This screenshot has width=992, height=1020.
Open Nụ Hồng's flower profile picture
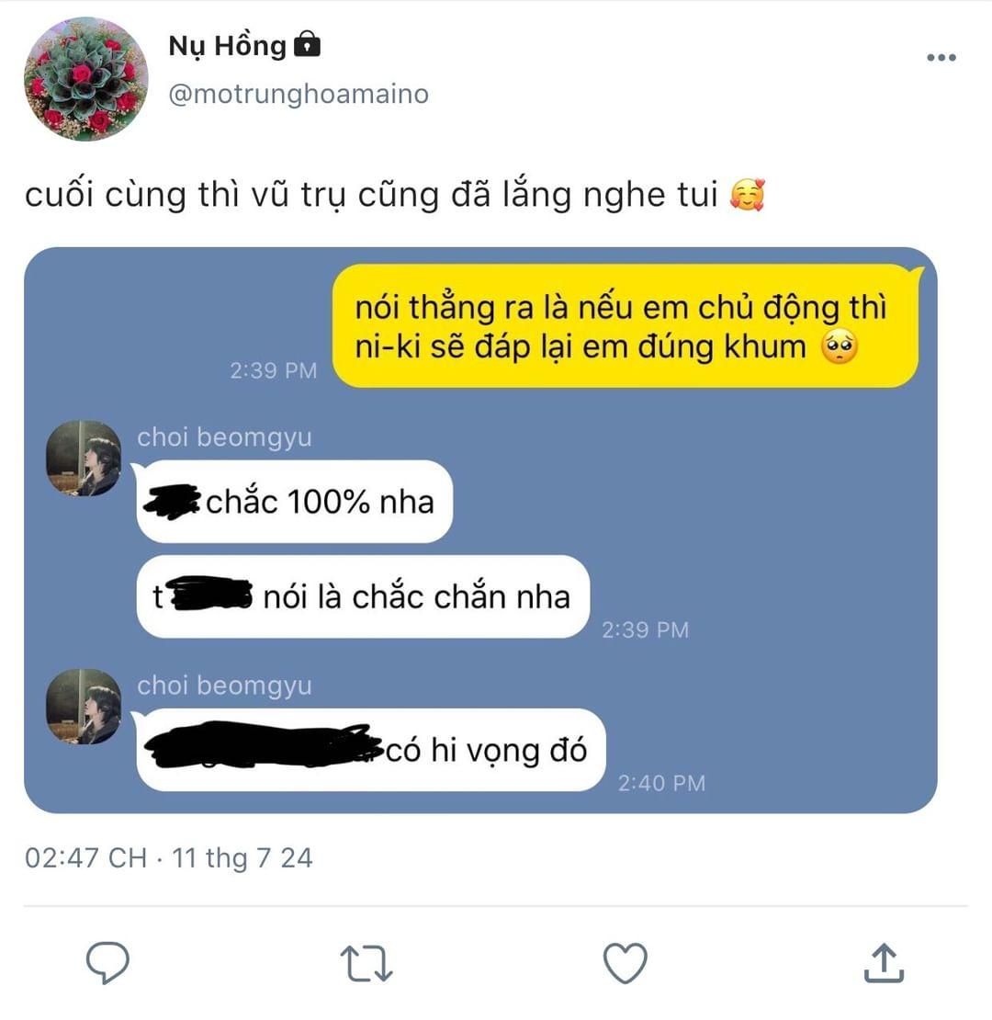tap(85, 79)
